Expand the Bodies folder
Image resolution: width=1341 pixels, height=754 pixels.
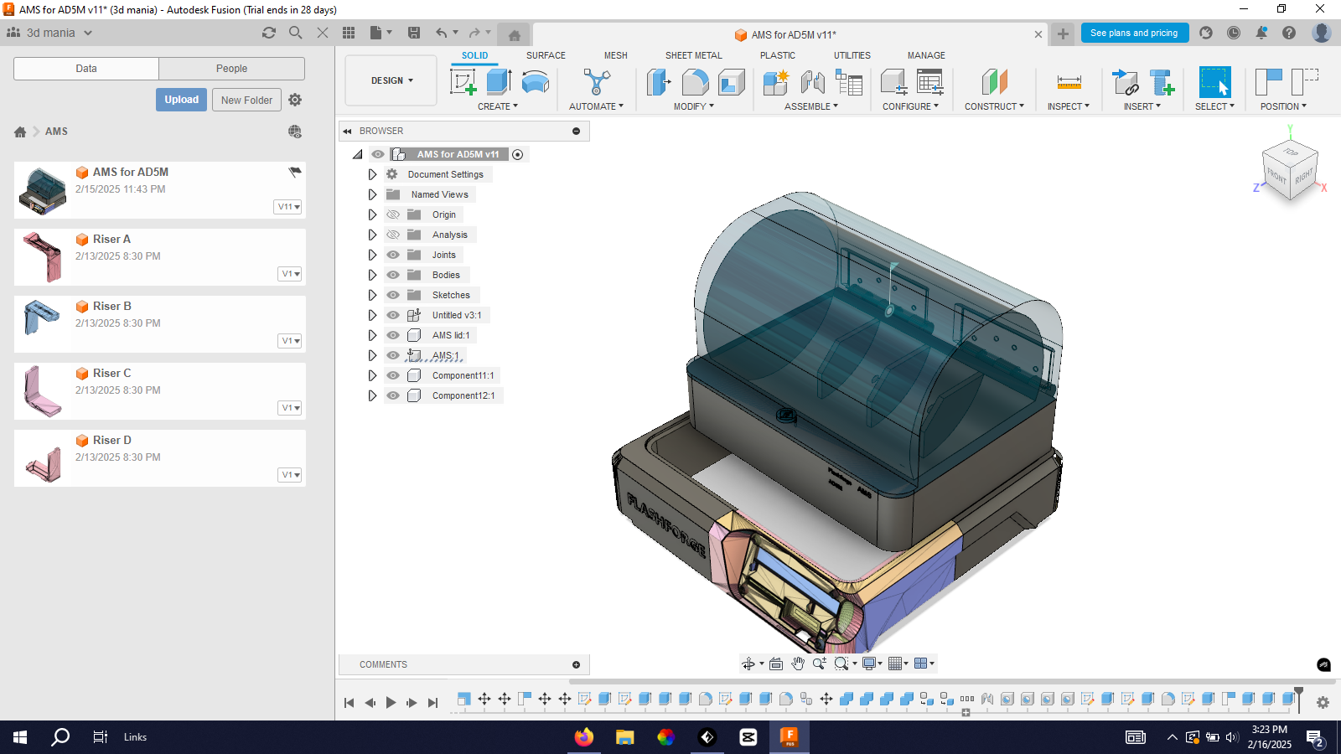coord(372,275)
